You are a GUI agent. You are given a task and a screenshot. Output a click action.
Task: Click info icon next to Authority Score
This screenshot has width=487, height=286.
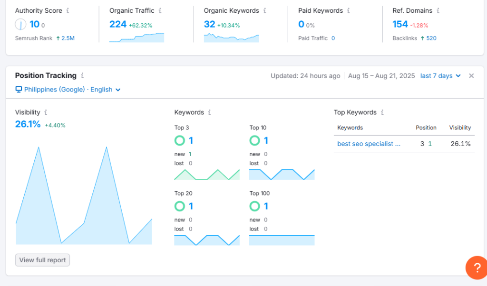(68, 10)
